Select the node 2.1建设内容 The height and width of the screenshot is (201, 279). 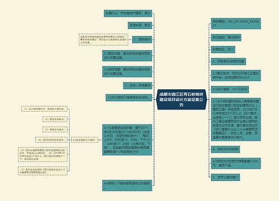point(127,56)
